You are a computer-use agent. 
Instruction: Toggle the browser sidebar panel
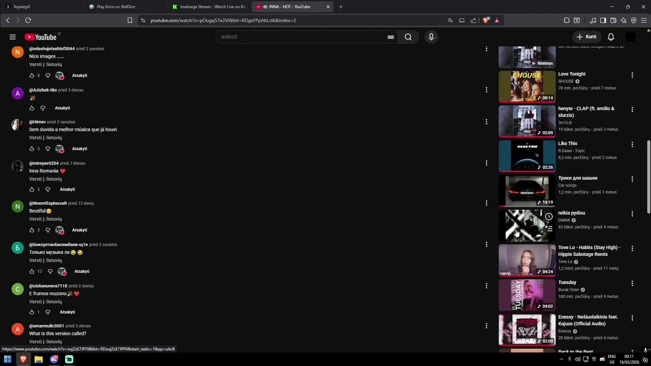603,20
